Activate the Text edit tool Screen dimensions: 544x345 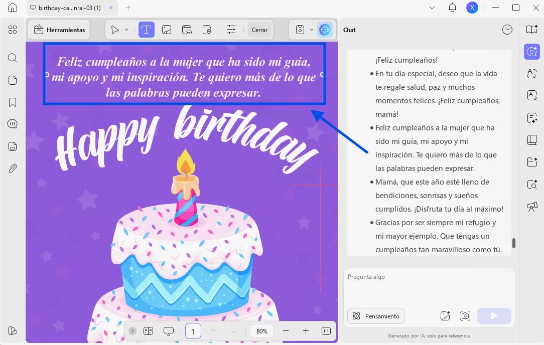147,30
